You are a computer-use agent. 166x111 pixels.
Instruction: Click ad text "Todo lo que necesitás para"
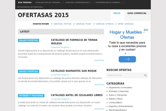click(127, 42)
